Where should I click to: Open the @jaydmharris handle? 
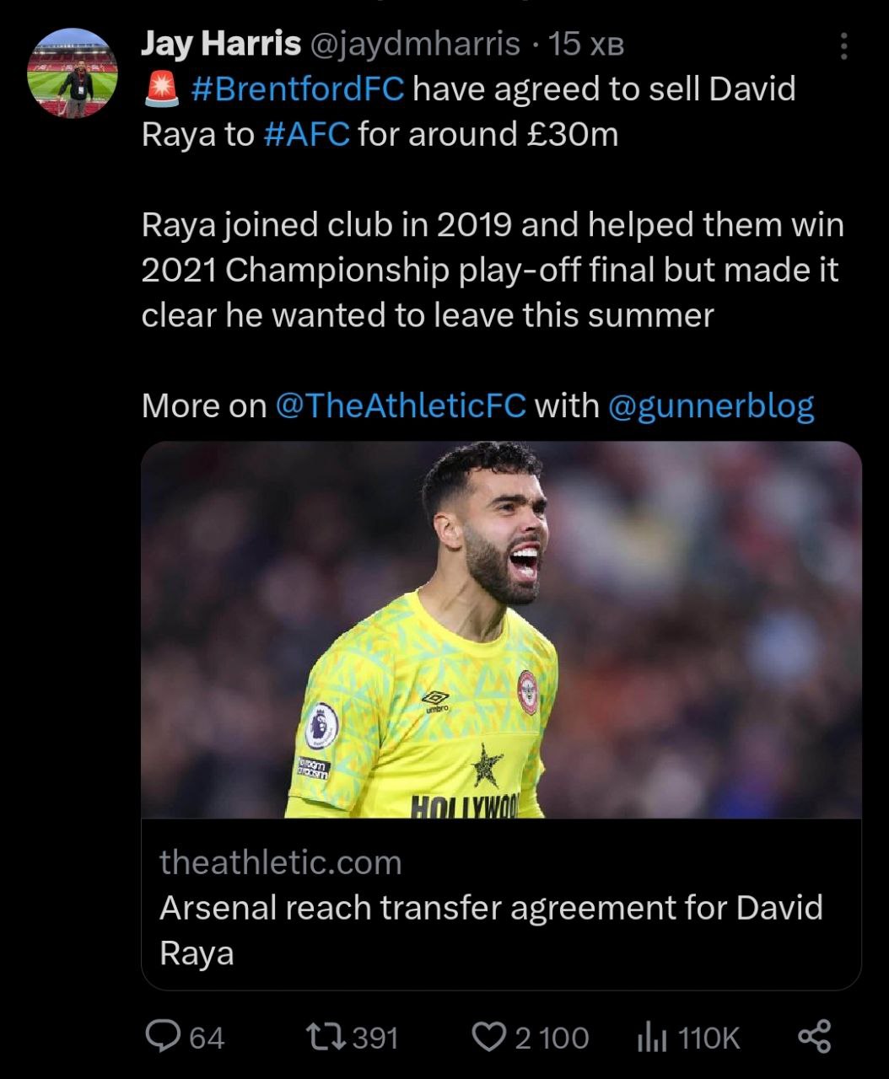point(416,43)
